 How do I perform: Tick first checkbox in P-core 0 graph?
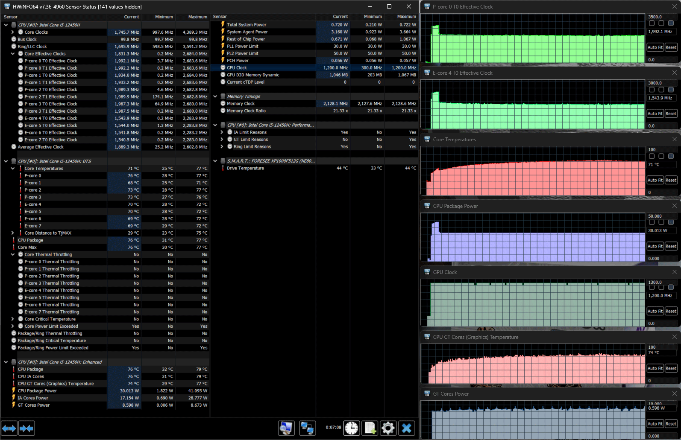(x=652, y=23)
